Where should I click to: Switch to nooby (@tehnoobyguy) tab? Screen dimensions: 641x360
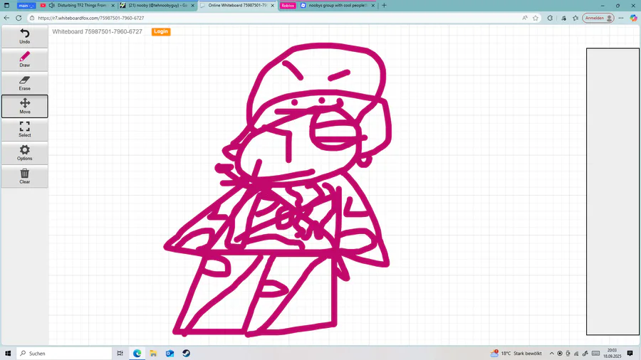pos(158,5)
